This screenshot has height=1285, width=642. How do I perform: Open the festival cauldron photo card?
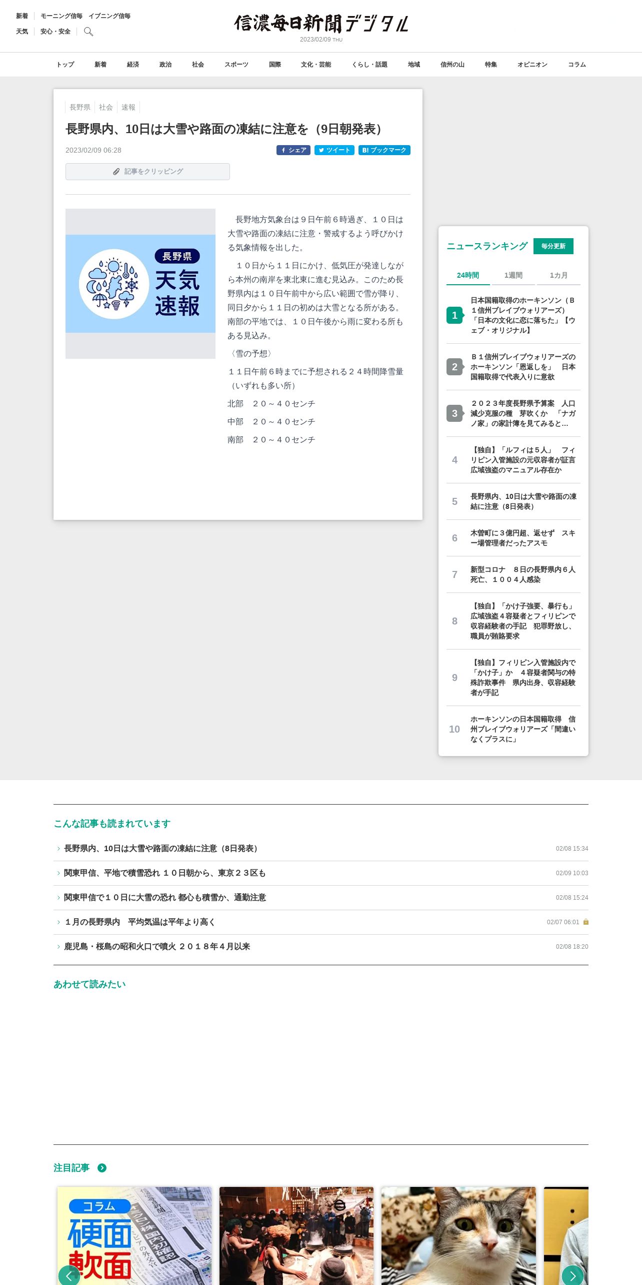point(296,1235)
